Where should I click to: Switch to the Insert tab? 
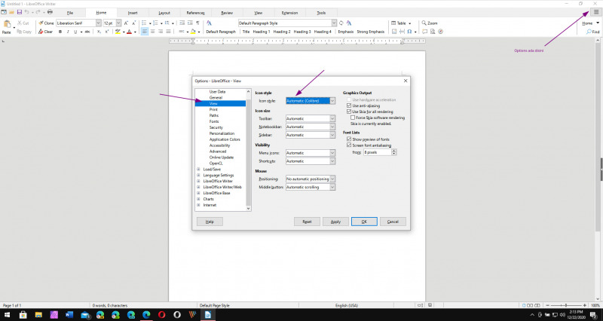coord(133,13)
